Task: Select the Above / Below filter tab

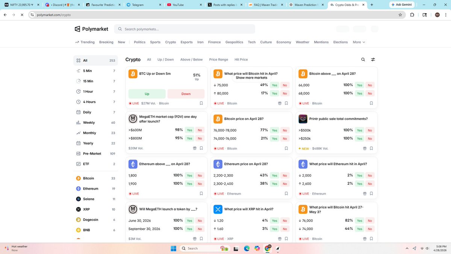Action: tap(191, 59)
